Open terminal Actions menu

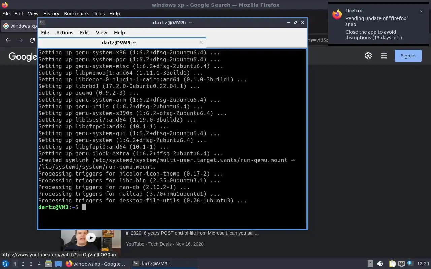pyautogui.click(x=65, y=33)
